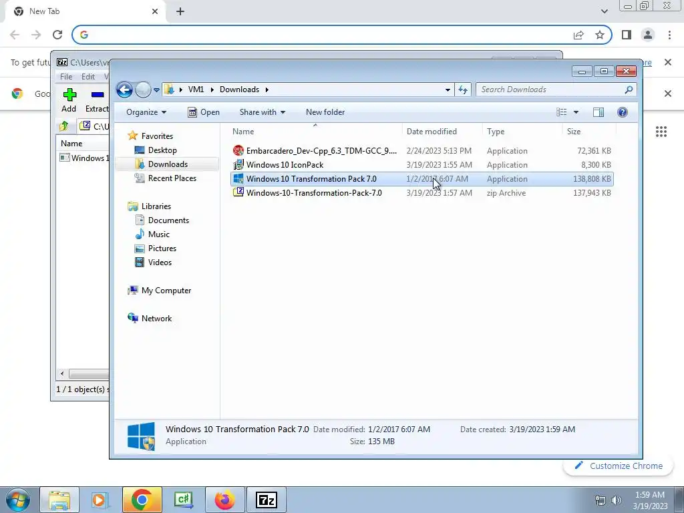
Task: Open the Share with dropdown
Action: coord(262,112)
